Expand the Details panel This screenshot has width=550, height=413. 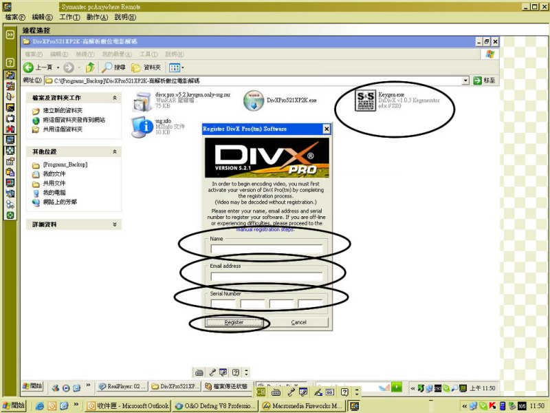tap(114, 224)
